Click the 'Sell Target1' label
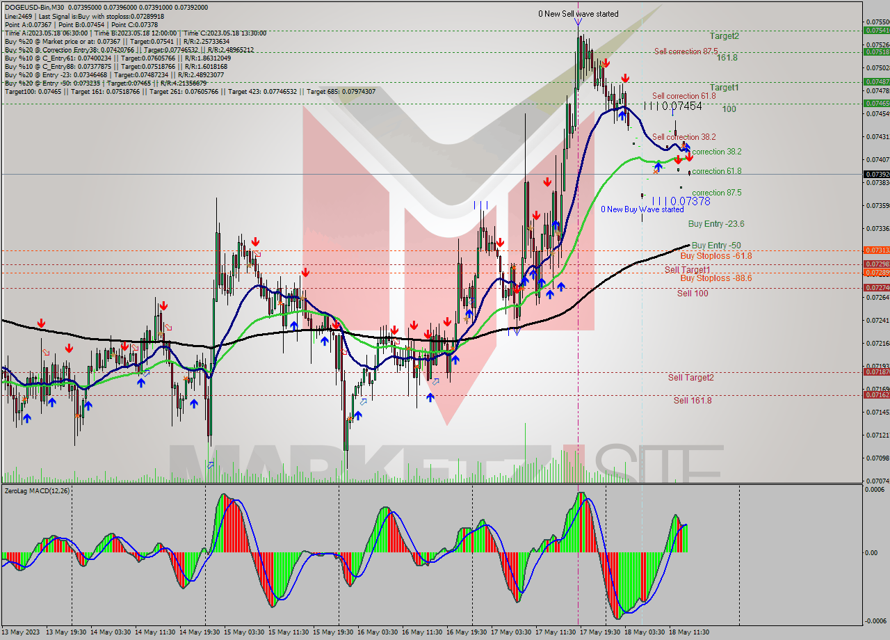 tap(688, 270)
